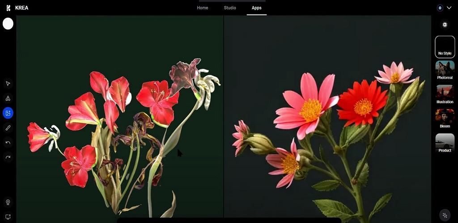Screen dimensions: 458x223
Task: Open the account avatar icon
Action: (440, 8)
